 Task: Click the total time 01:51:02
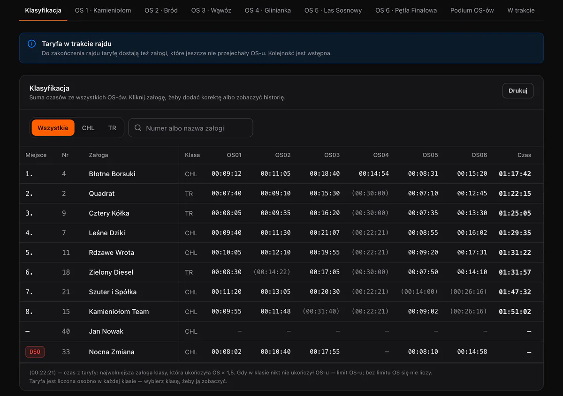515,312
